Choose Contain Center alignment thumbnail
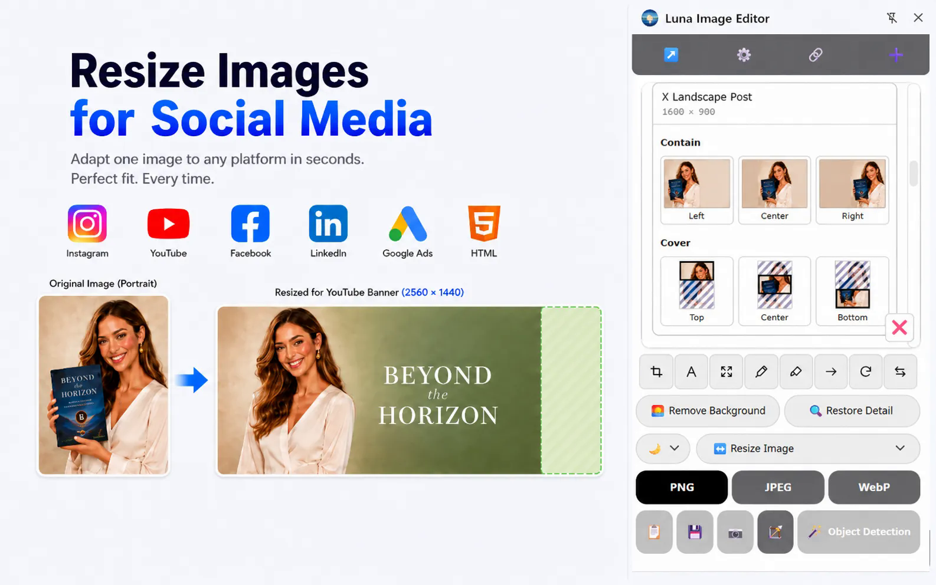The height and width of the screenshot is (585, 936). coord(774,190)
